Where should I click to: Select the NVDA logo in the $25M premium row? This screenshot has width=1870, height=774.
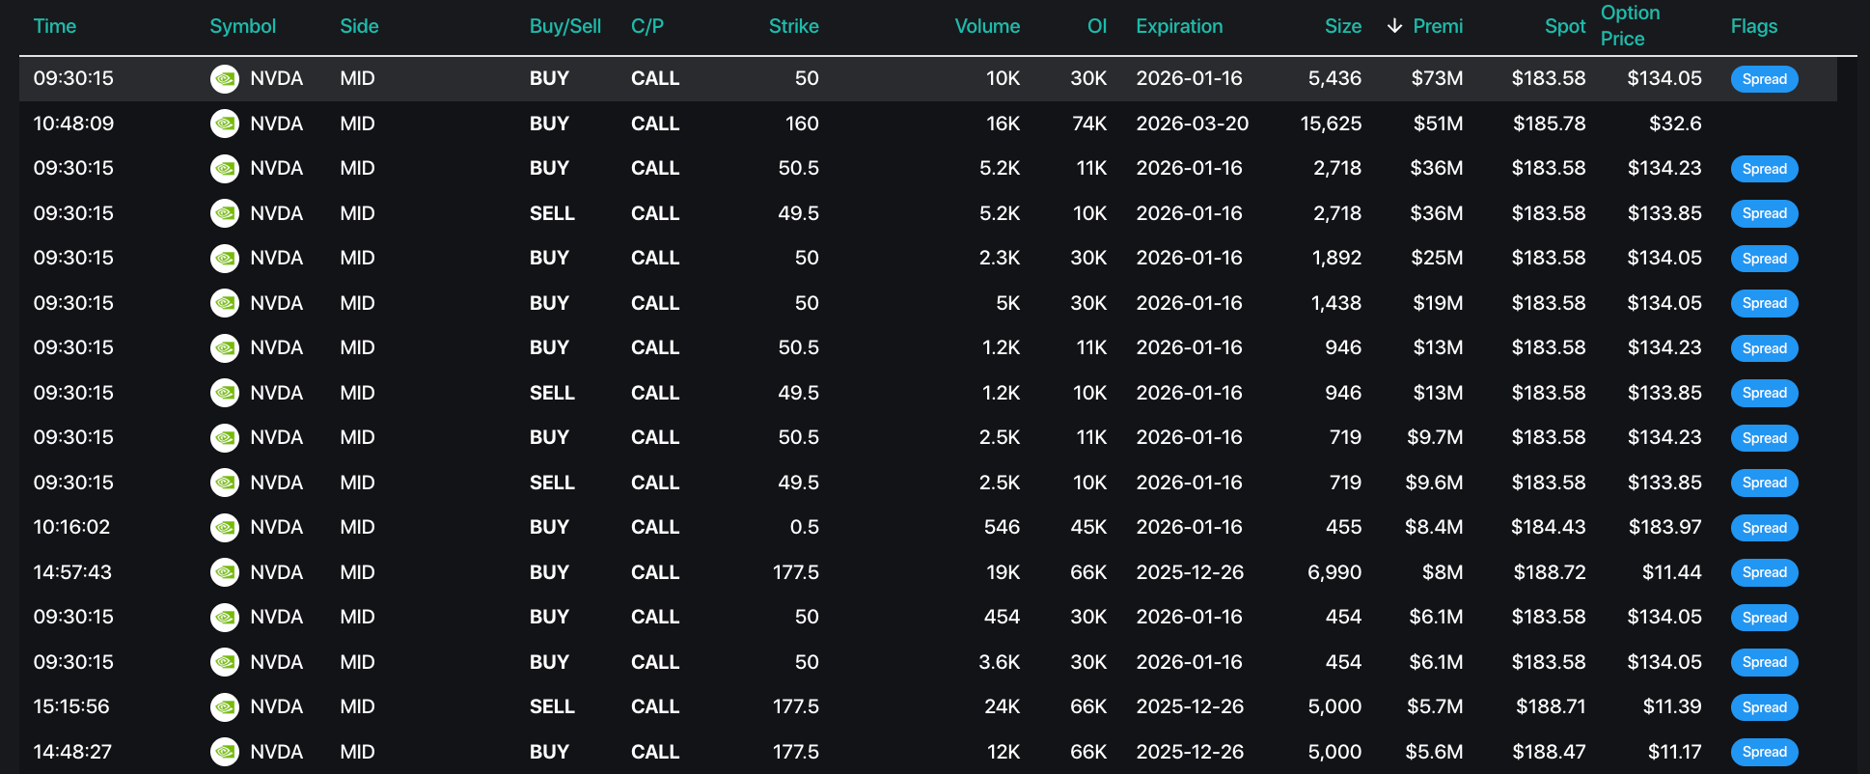(x=225, y=258)
